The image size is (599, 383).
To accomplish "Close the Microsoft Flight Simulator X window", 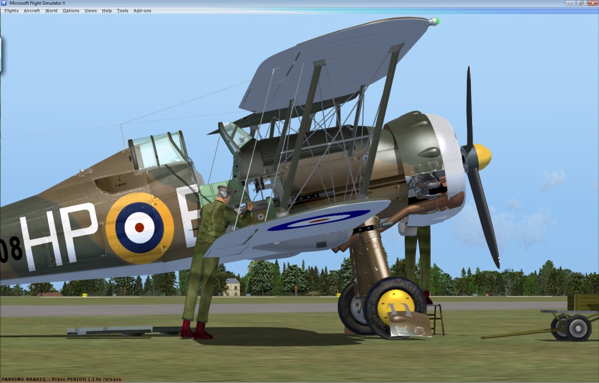I will click(x=592, y=3).
